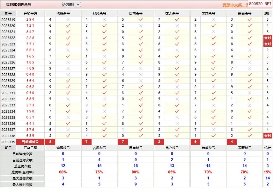This screenshot has height=188, width=273.
Task: Click the checkmark for 谷风杀号 in row 2025326
Action: point(104,62)
